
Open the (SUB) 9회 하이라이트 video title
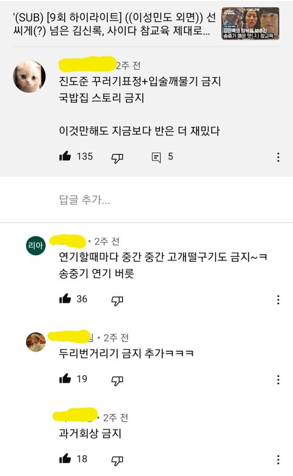pyautogui.click(x=114, y=24)
